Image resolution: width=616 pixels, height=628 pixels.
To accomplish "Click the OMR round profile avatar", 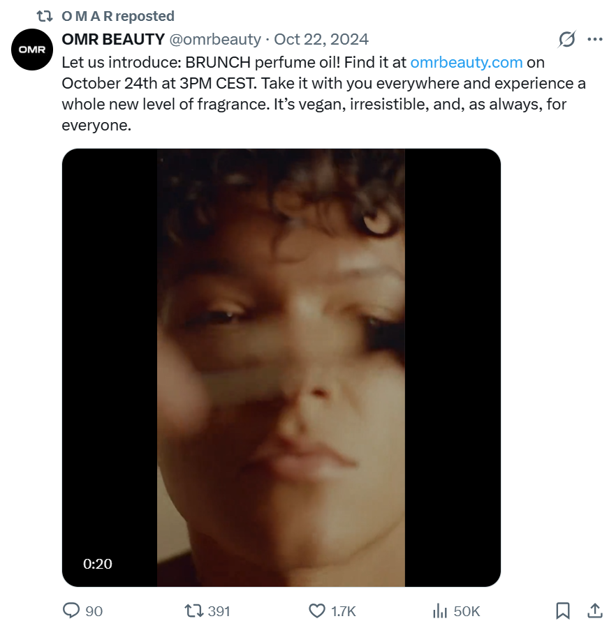I will (32, 50).
